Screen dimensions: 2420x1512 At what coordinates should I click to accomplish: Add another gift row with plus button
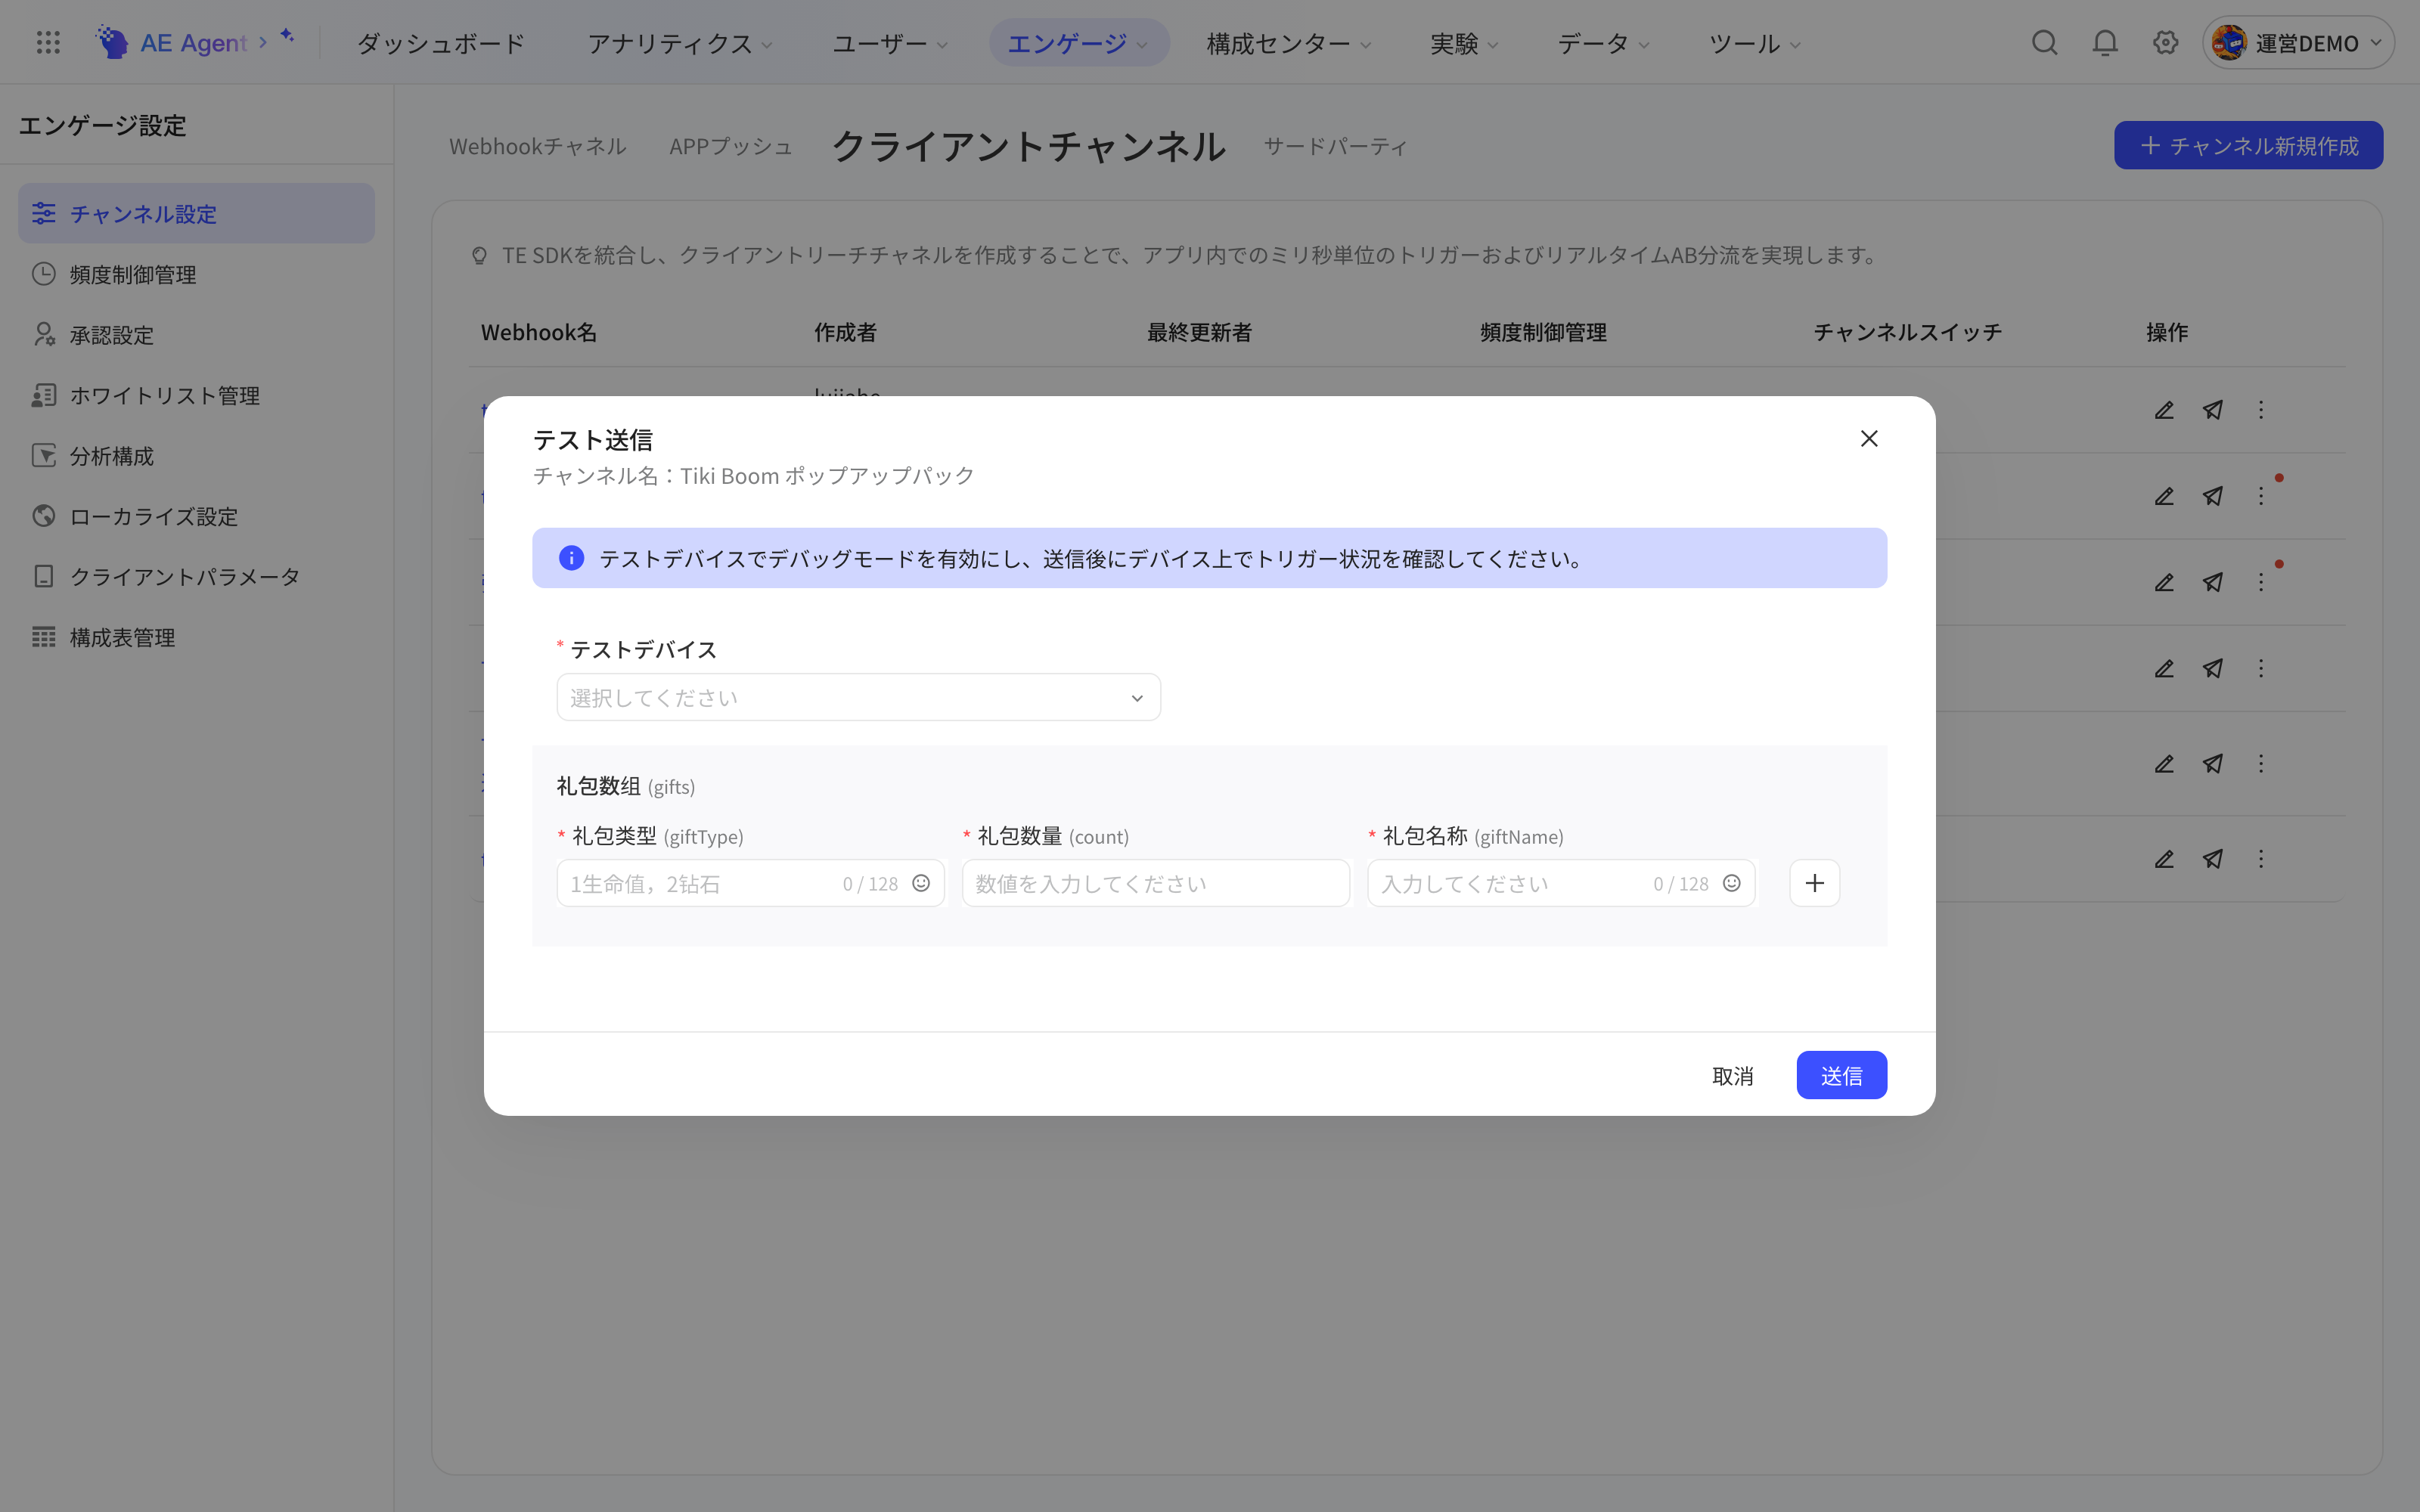(x=1814, y=883)
